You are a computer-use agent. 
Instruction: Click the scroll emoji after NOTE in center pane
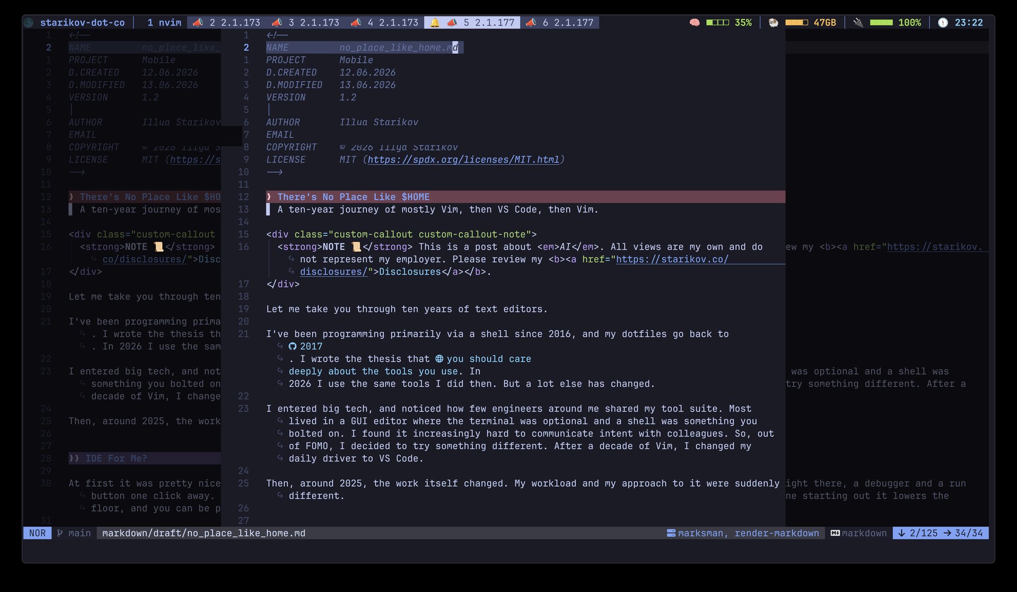356,247
